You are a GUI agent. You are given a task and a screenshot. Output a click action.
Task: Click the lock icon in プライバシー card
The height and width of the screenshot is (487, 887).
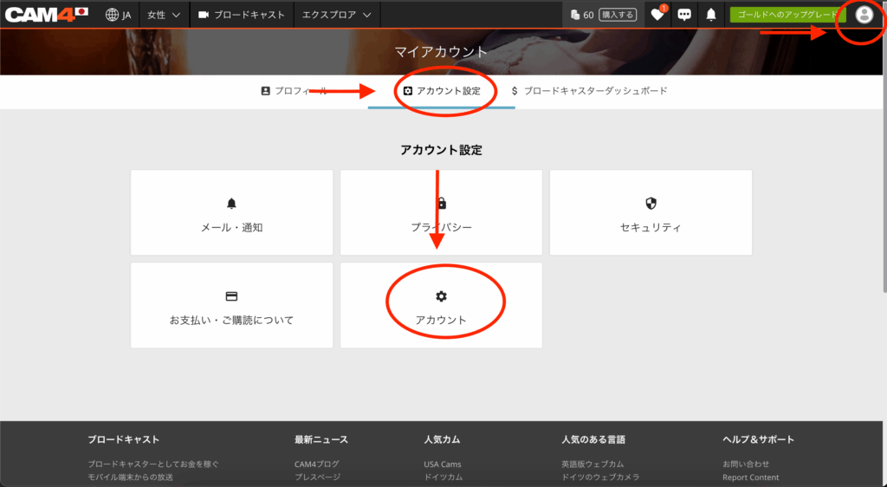click(441, 203)
